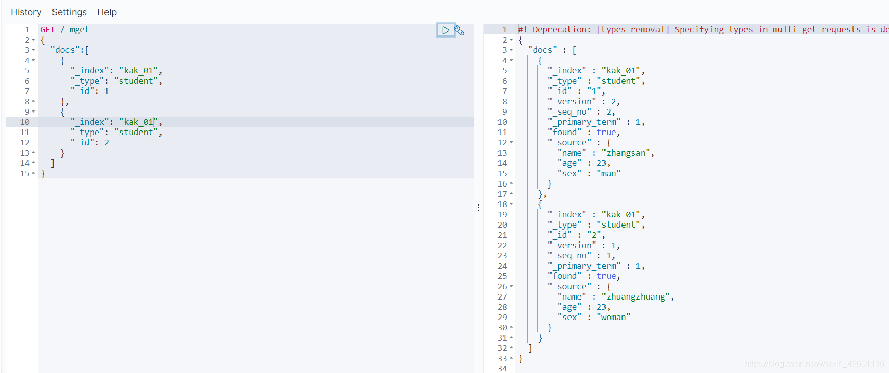Viewport: 889px width, 373px height.
Task: Click "found" : true on response line 11
Action: click(584, 133)
